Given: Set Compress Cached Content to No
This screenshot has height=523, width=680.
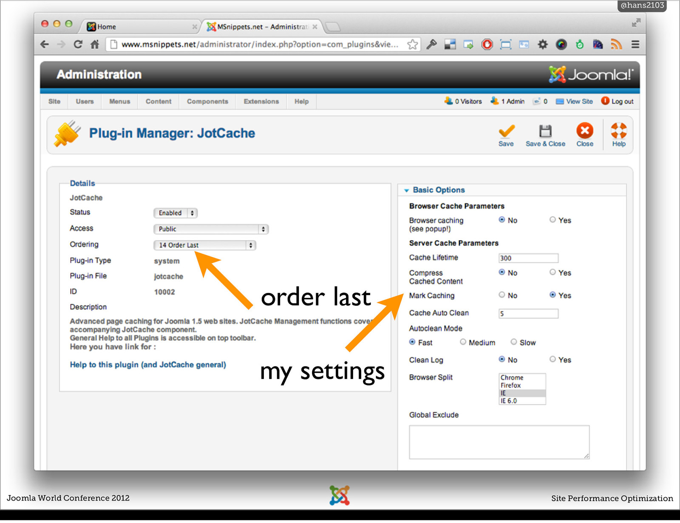Looking at the screenshot, I should tap(502, 272).
